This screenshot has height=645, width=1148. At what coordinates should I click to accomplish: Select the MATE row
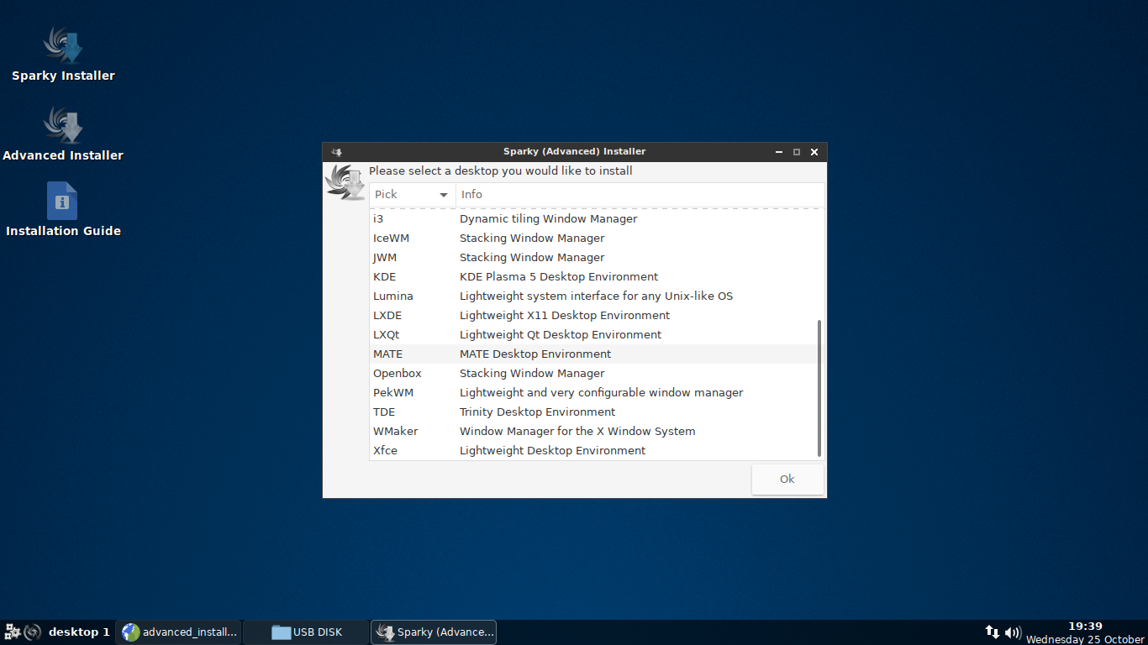coord(592,354)
